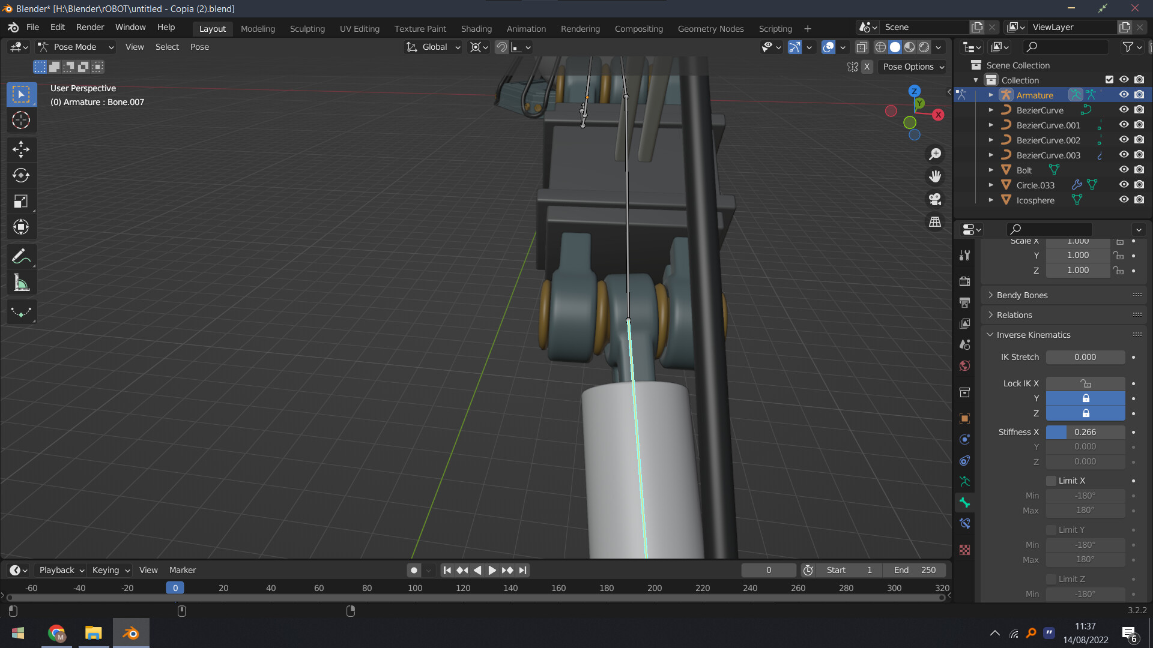
Task: Open the Object properties tab
Action: (964, 418)
